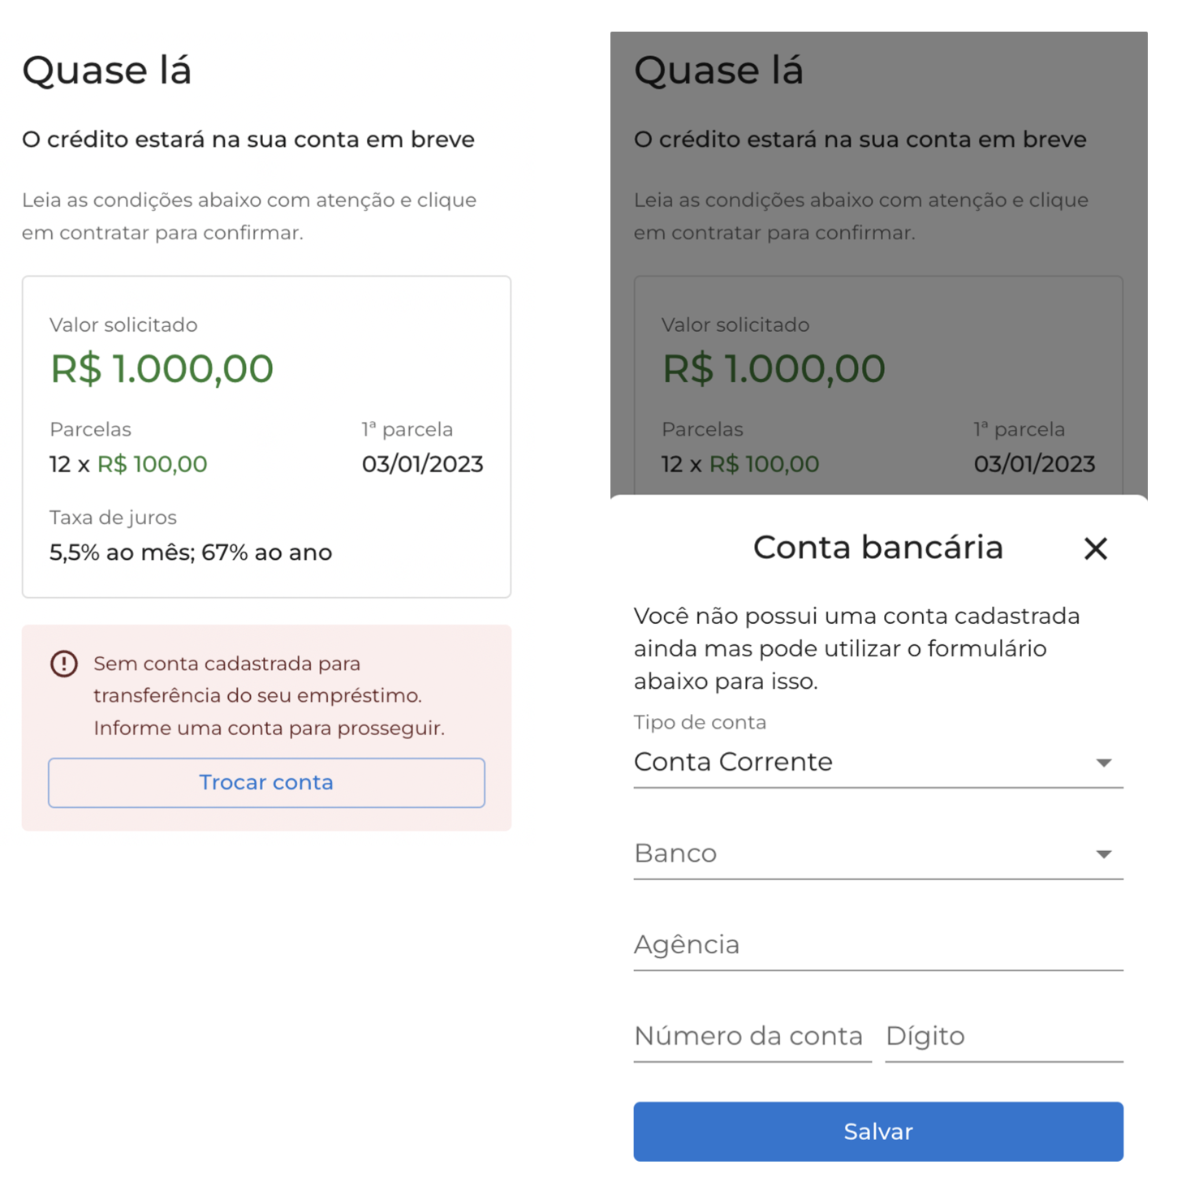
Task: Click the red warning circle icon
Action: tap(64, 664)
